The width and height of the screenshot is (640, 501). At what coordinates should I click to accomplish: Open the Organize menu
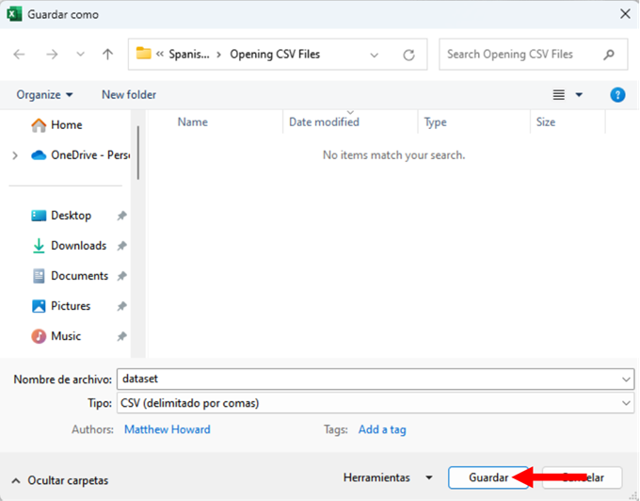pos(44,94)
